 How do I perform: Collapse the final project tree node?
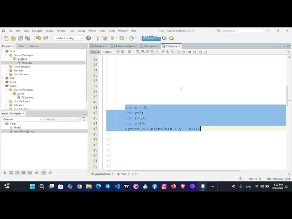click(3, 51)
